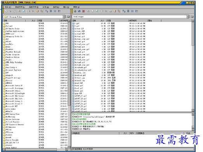Image resolution: width=203 pixels, height=152 pixels.
Task: Click the local toolbar New Folder icon
Action: tap(37, 11)
